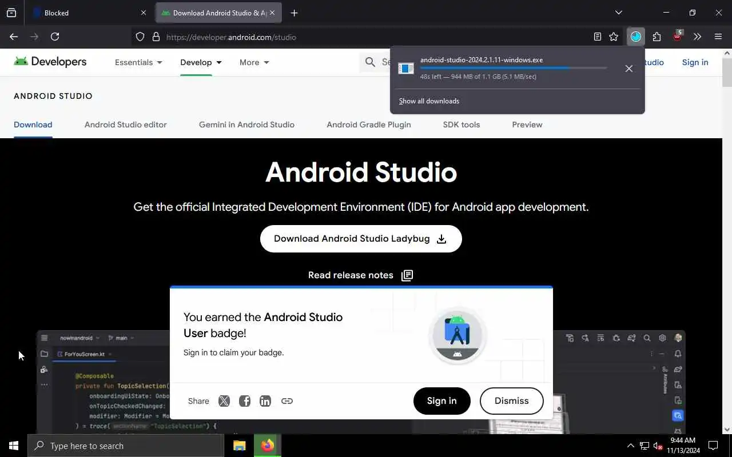This screenshot has height=457, width=732.
Task: Click the uBlock extension icon with badge
Action: click(678, 36)
